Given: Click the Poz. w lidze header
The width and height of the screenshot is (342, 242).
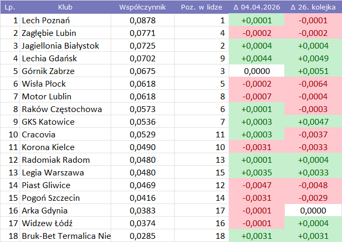Looking at the screenshot, I should (x=201, y=7).
